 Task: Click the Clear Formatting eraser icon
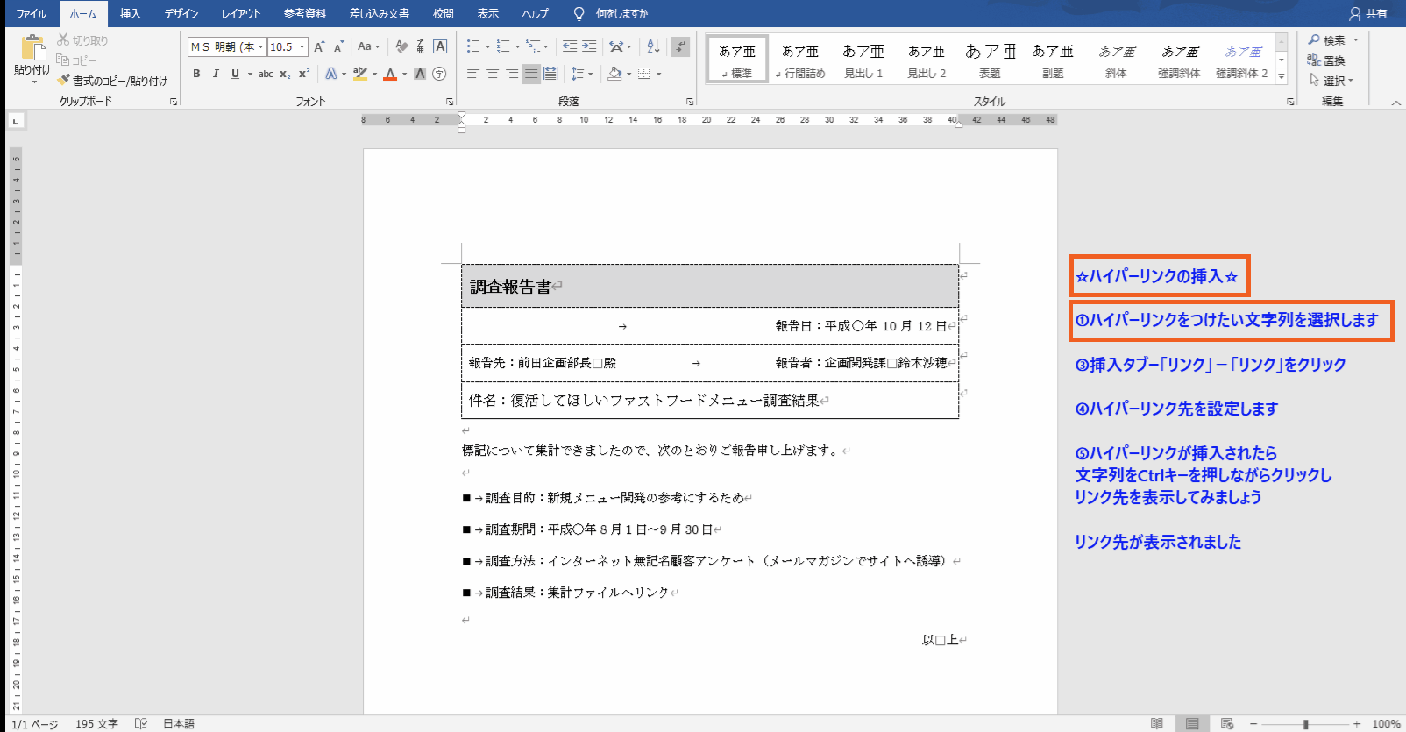pyautogui.click(x=401, y=46)
